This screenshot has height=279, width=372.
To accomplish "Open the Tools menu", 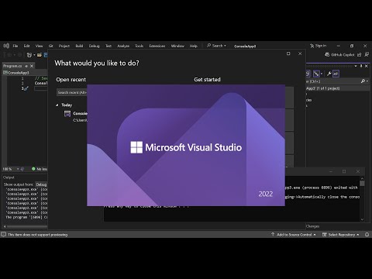I will (x=139, y=46).
